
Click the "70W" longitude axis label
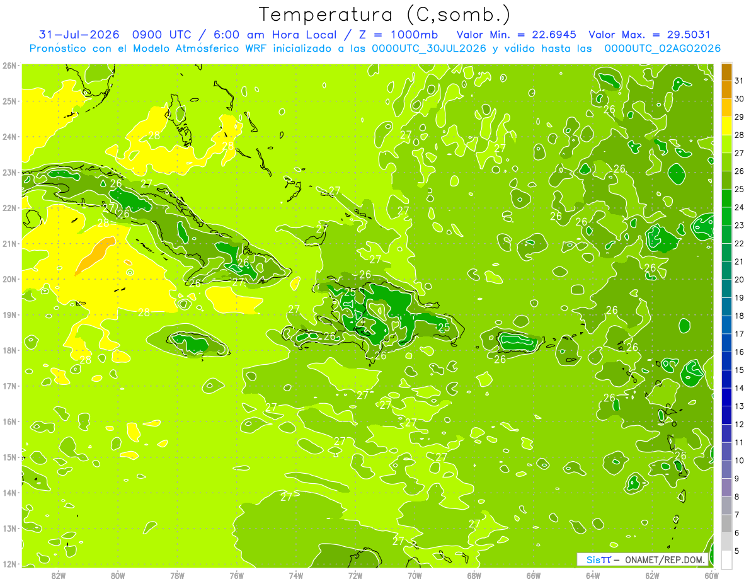[415, 575]
